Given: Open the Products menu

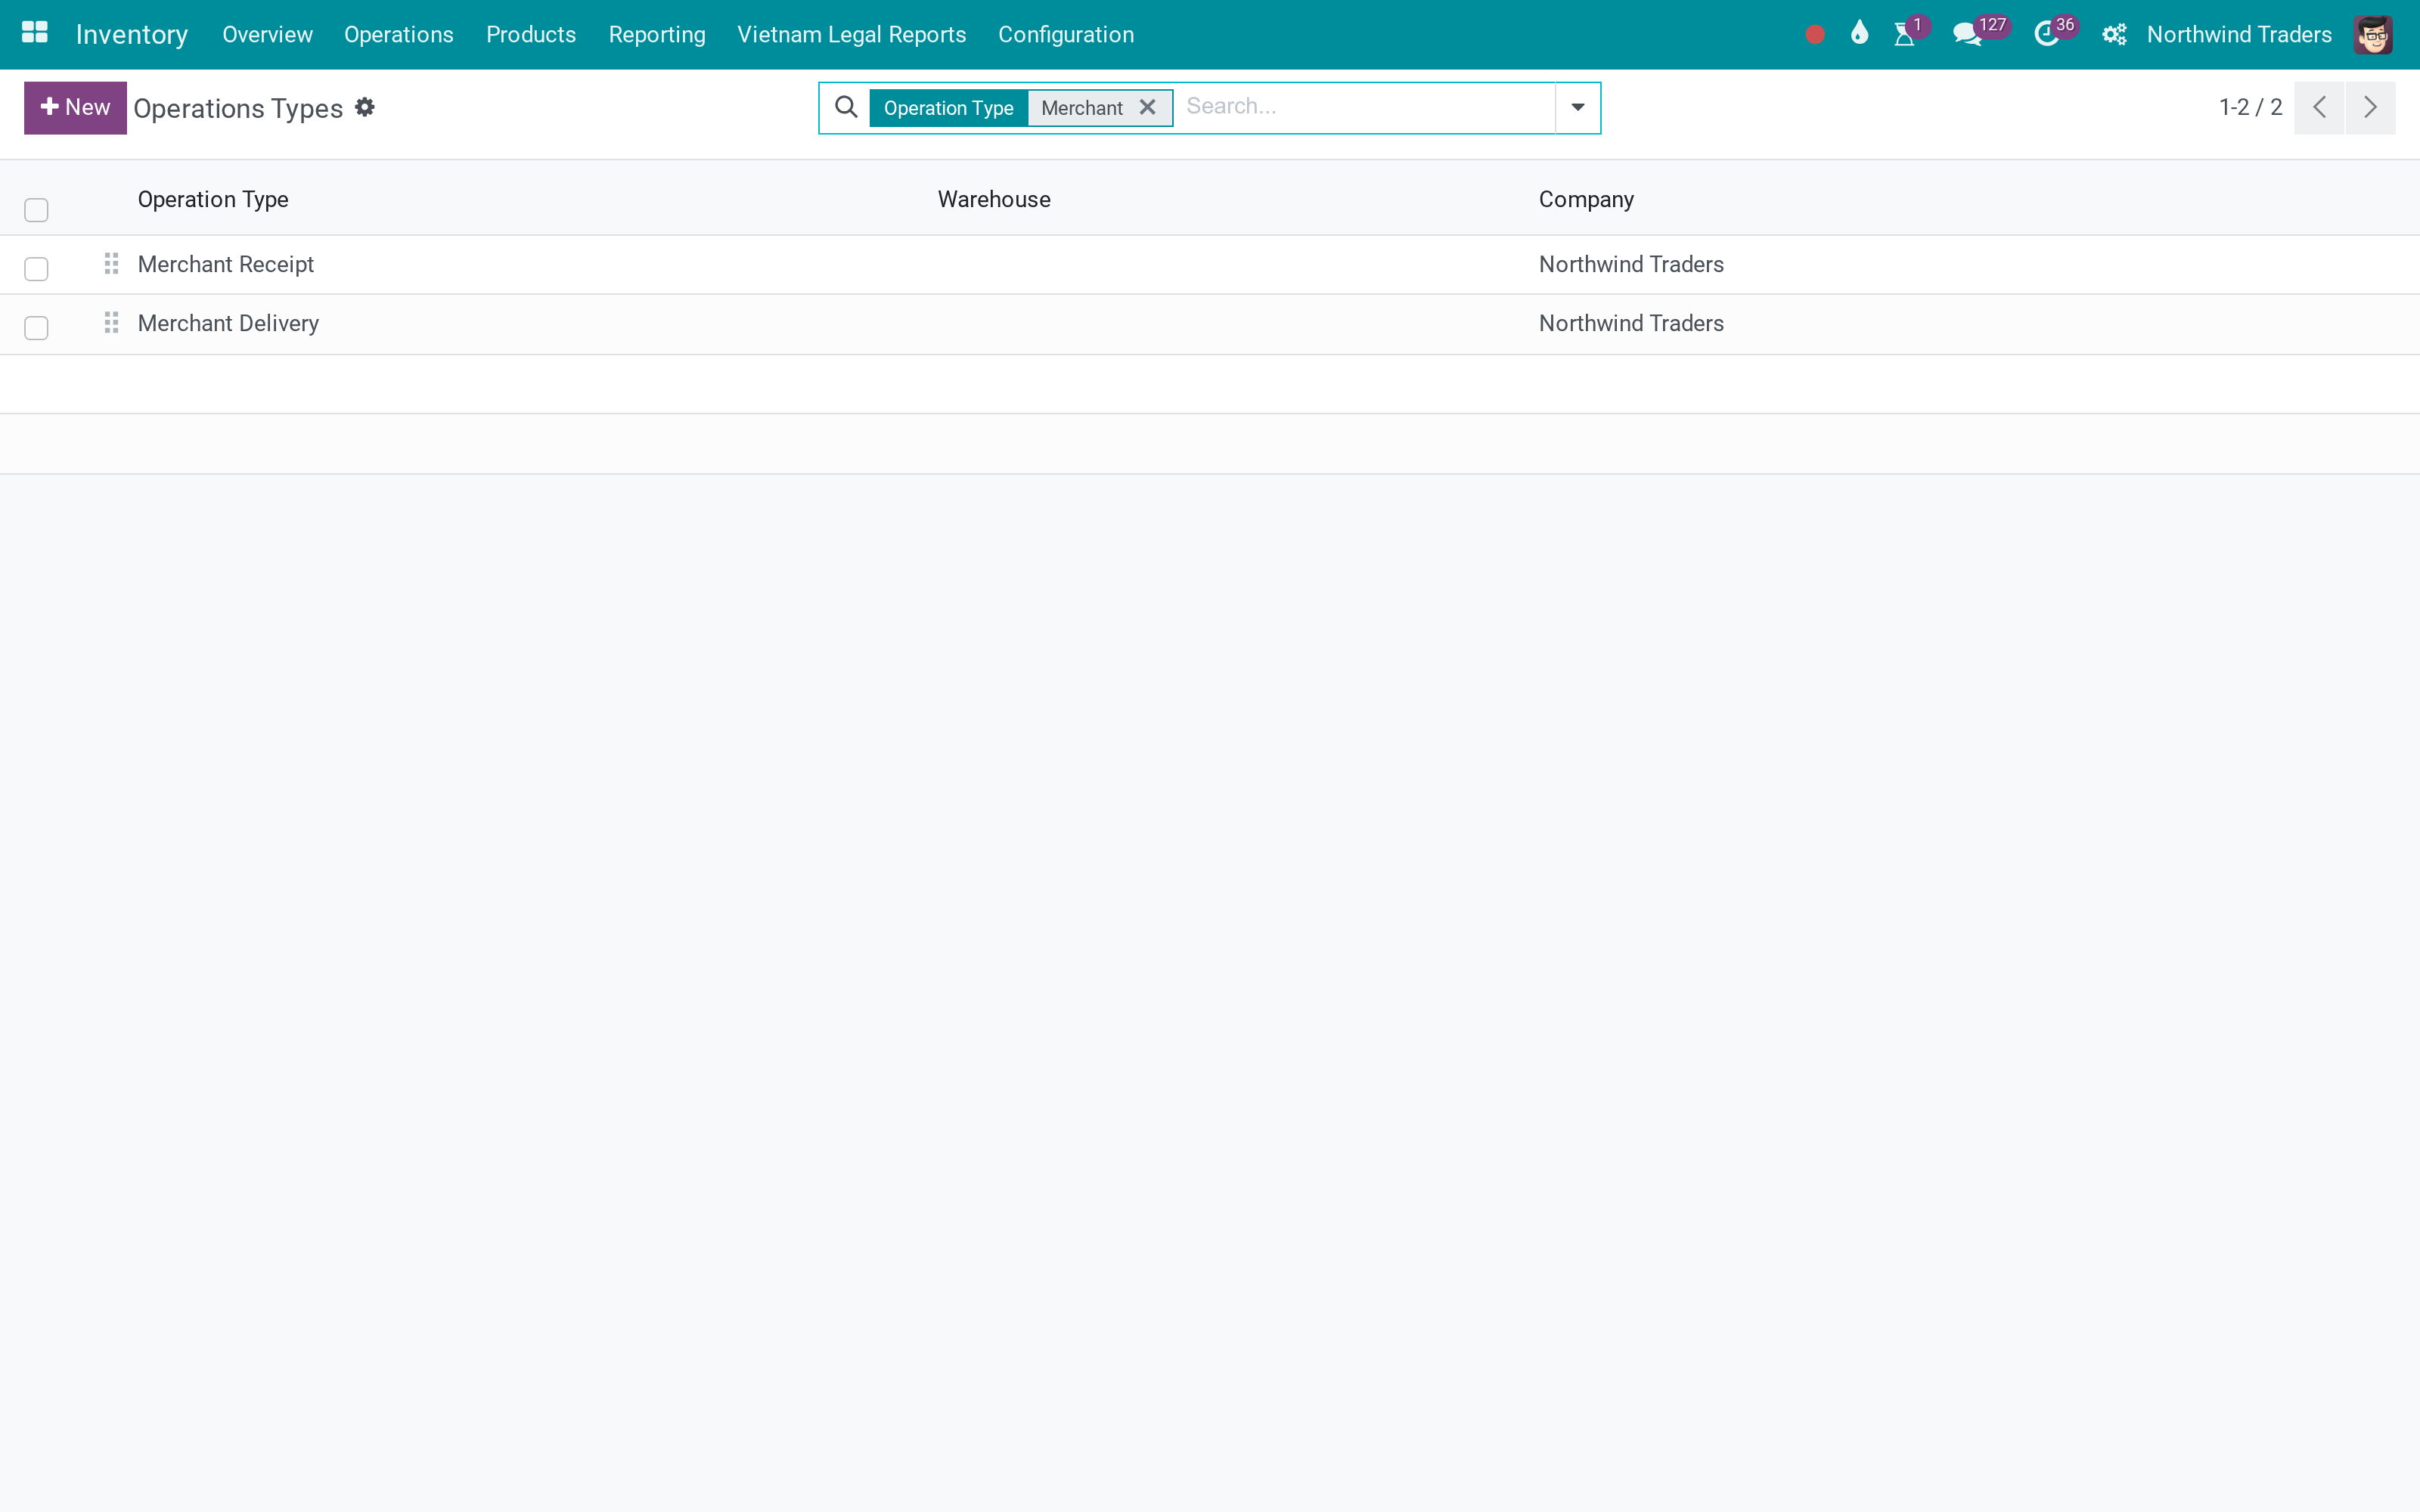Looking at the screenshot, I should coord(531,35).
